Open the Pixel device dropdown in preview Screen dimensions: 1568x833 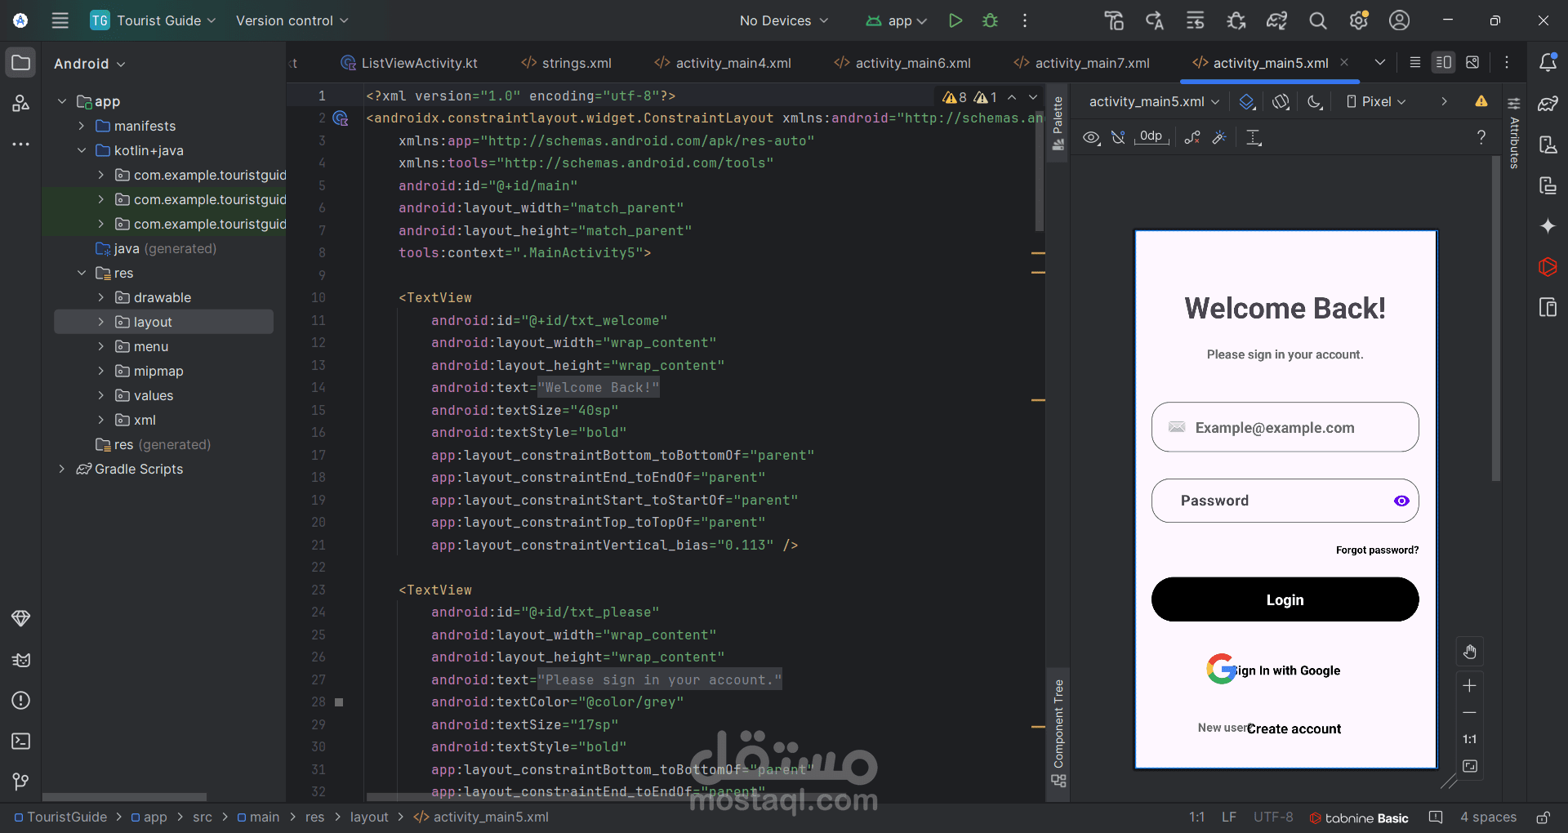(1376, 101)
